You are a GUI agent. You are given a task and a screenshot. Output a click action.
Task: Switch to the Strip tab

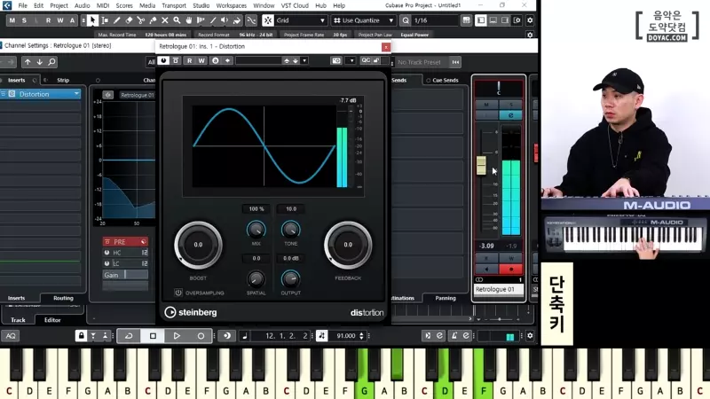[x=63, y=80]
